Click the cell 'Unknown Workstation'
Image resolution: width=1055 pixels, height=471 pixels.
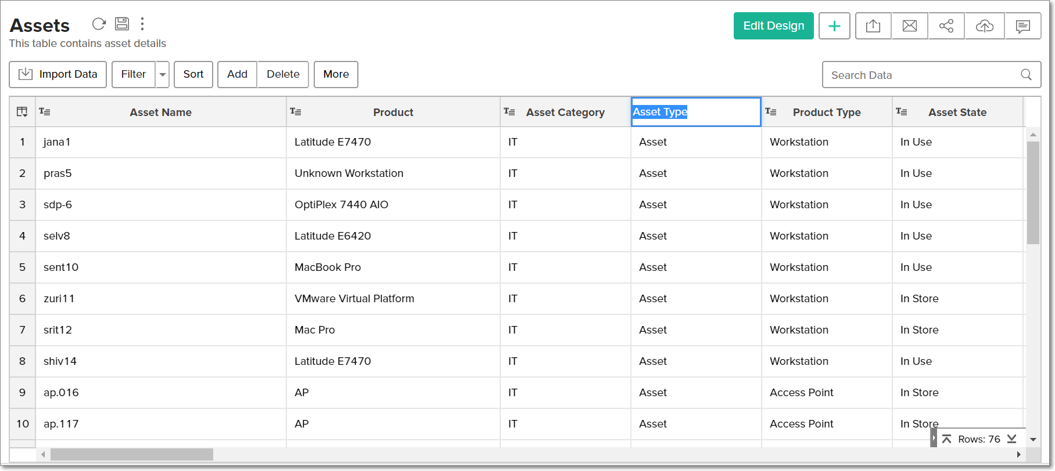(x=393, y=173)
